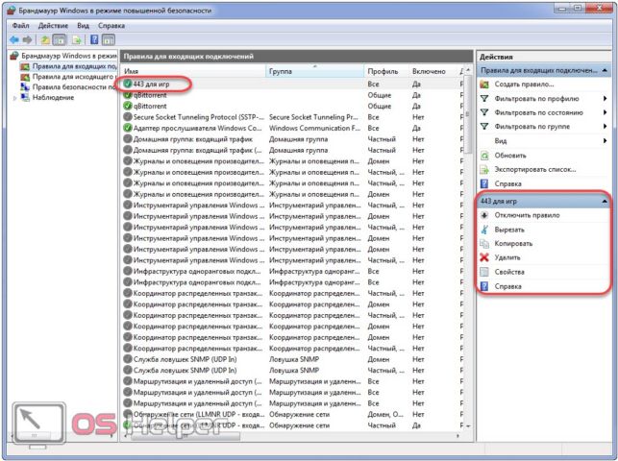618x461 pixels.
Task: Click the Фильтровать по состоянию funnel icon
Action: pos(484,112)
